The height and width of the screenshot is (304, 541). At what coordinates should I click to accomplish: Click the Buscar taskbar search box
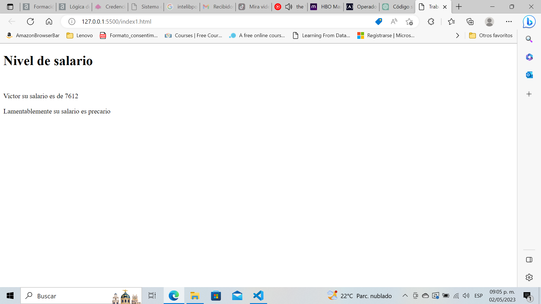(81, 296)
